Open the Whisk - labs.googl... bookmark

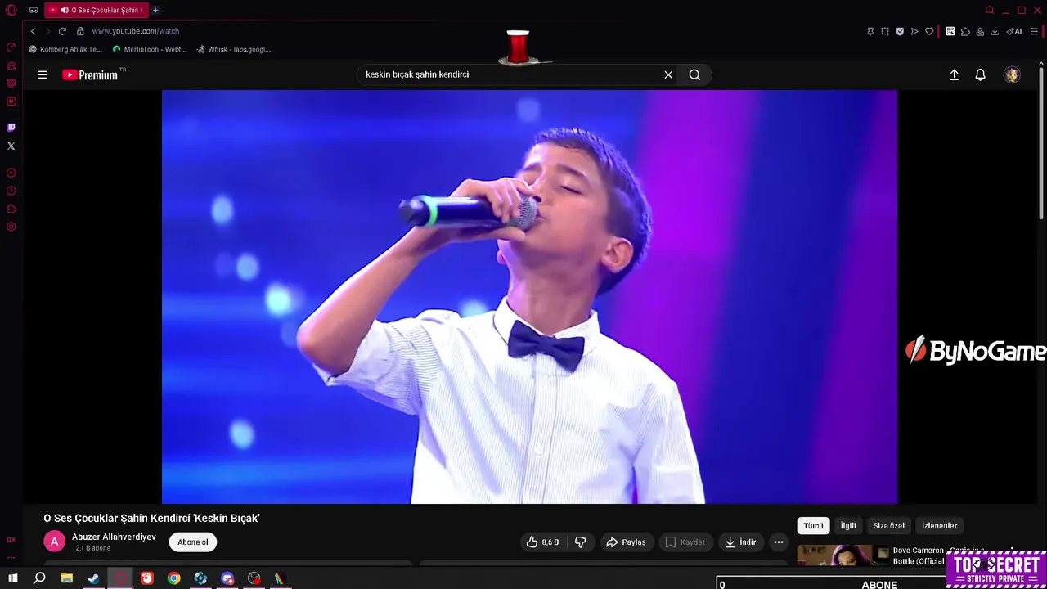tap(234, 49)
